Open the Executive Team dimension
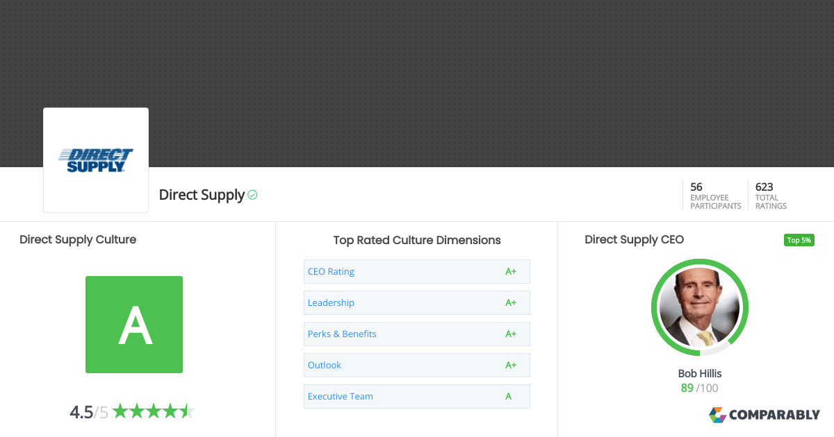Viewport: 834px width, 437px height. [x=340, y=396]
